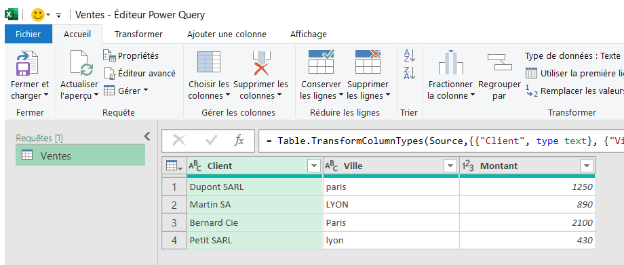Sort descending with Z-A icon
The image size is (624, 265).
tap(409, 74)
